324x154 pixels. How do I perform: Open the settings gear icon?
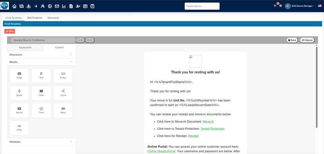[280, 6]
